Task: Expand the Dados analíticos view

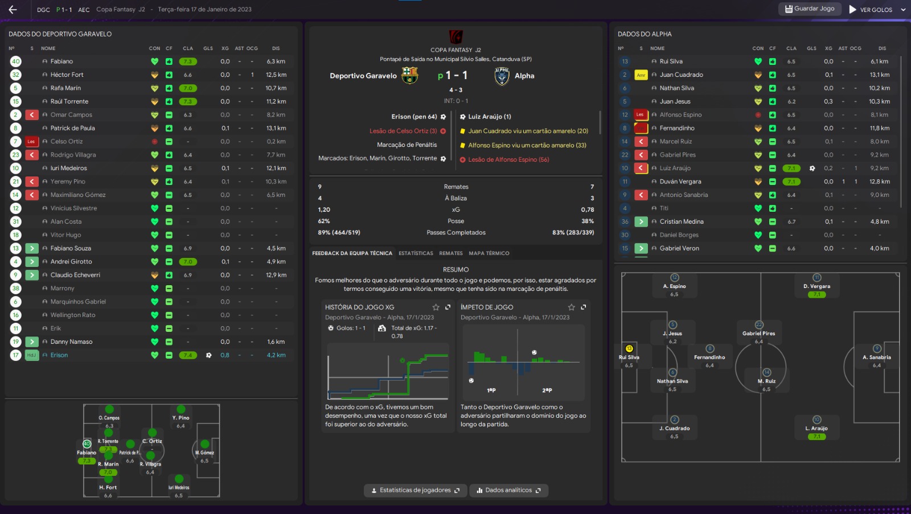Action: pyautogui.click(x=508, y=490)
